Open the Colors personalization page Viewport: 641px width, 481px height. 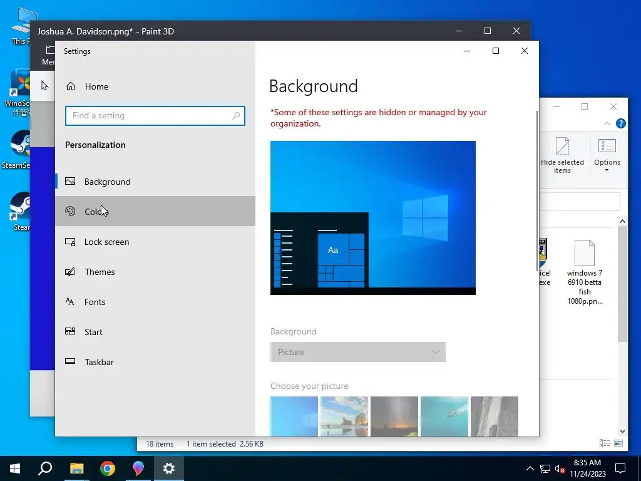click(155, 212)
